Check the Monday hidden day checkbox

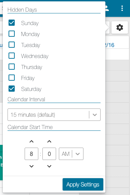[12, 34]
